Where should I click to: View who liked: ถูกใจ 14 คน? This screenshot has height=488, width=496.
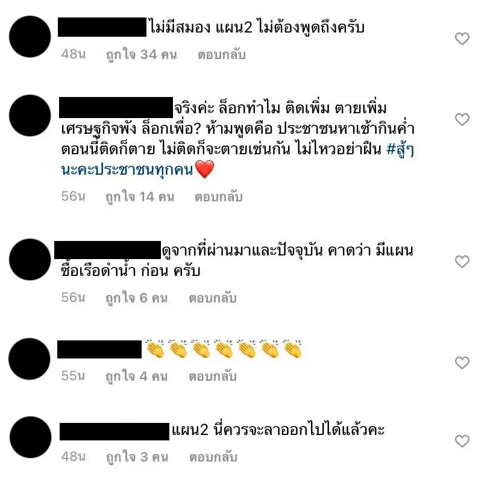(139, 197)
